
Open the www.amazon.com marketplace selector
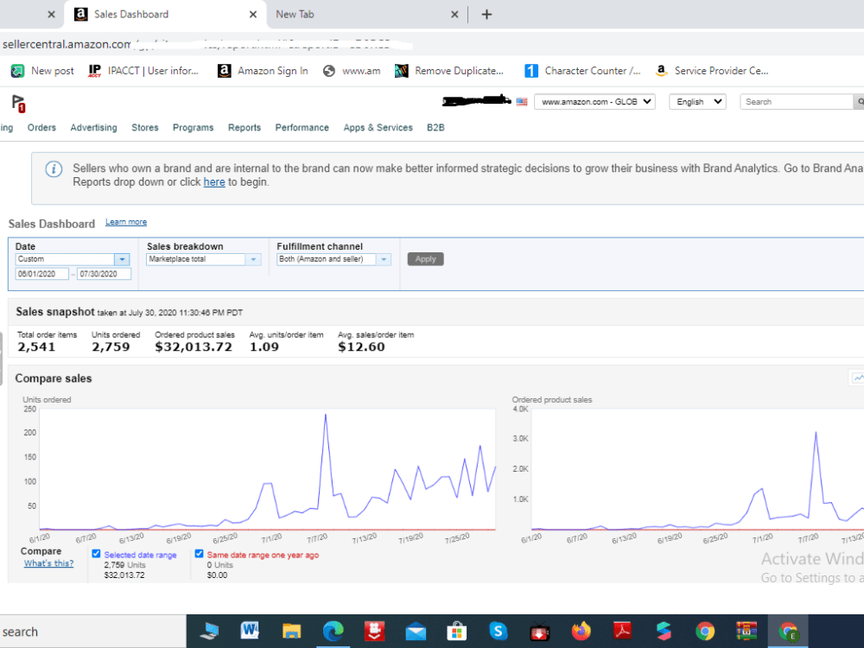594,102
